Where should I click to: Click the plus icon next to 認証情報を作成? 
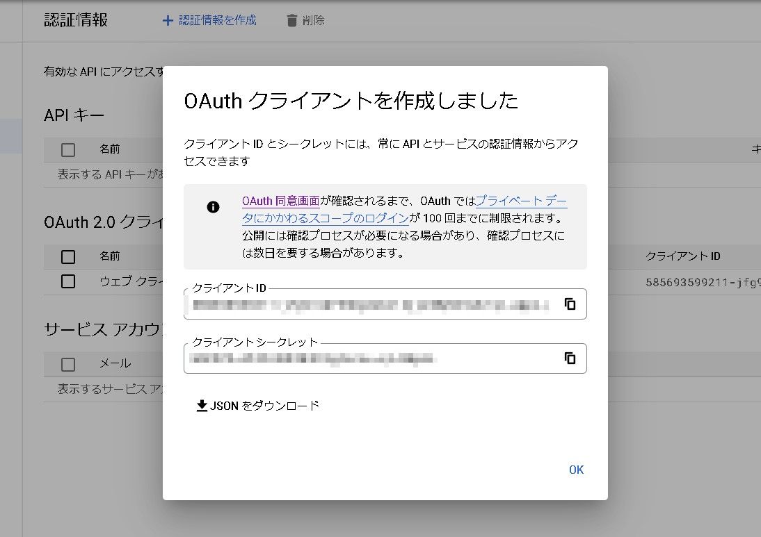tap(167, 20)
